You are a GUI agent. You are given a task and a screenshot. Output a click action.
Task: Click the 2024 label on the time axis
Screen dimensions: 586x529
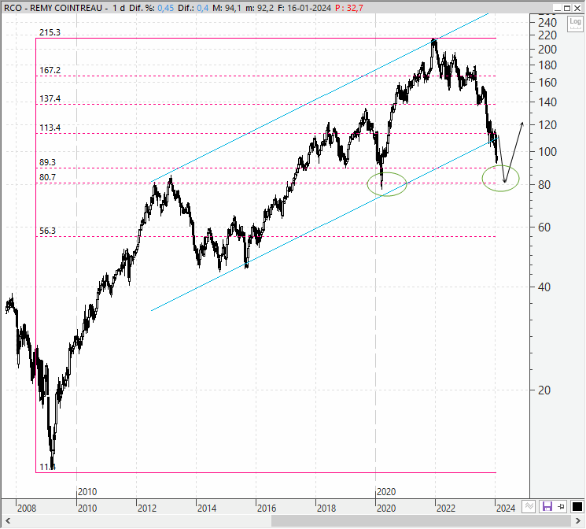[506, 508]
